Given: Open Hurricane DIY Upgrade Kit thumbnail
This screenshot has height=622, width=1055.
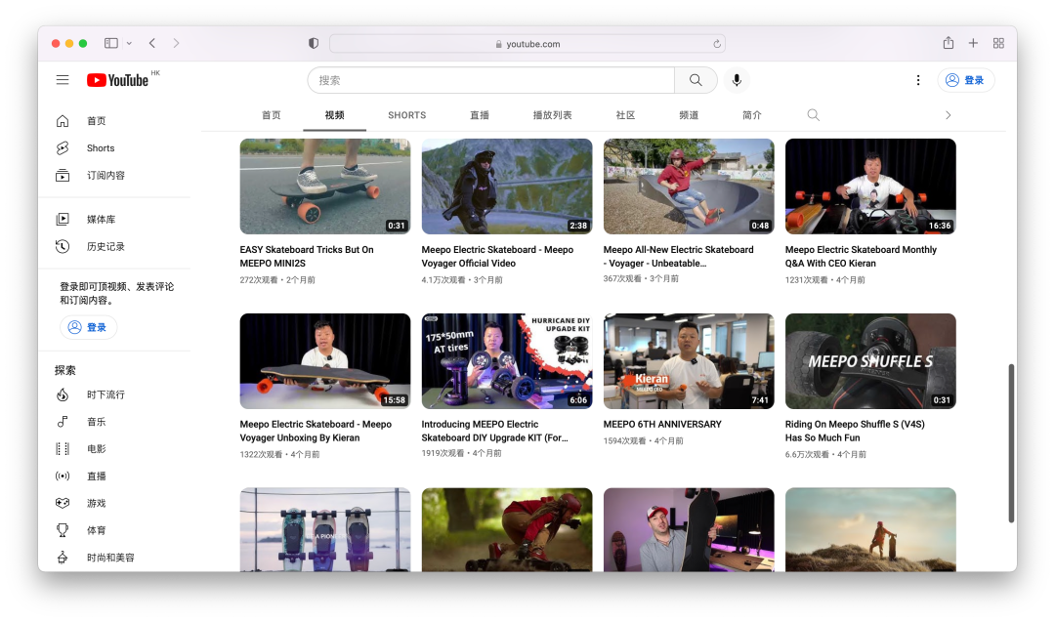Looking at the screenshot, I should point(507,361).
